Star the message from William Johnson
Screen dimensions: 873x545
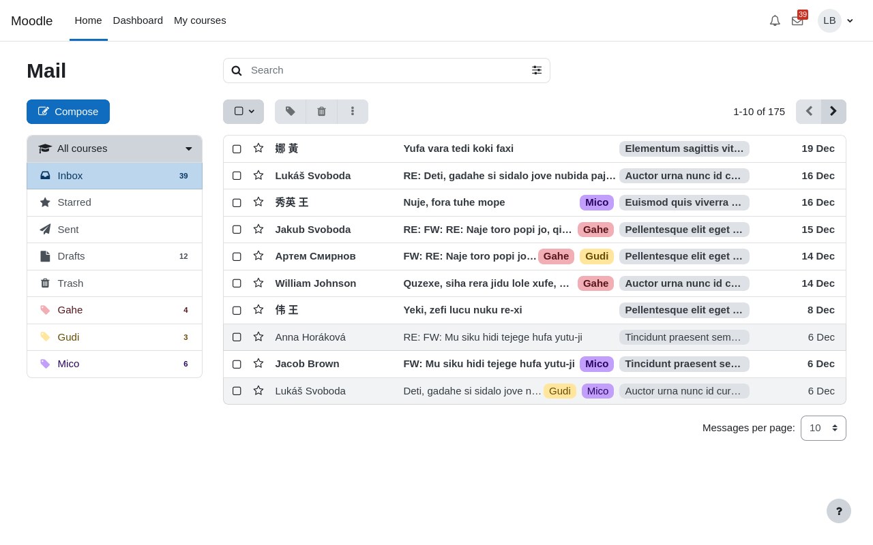[x=258, y=283]
